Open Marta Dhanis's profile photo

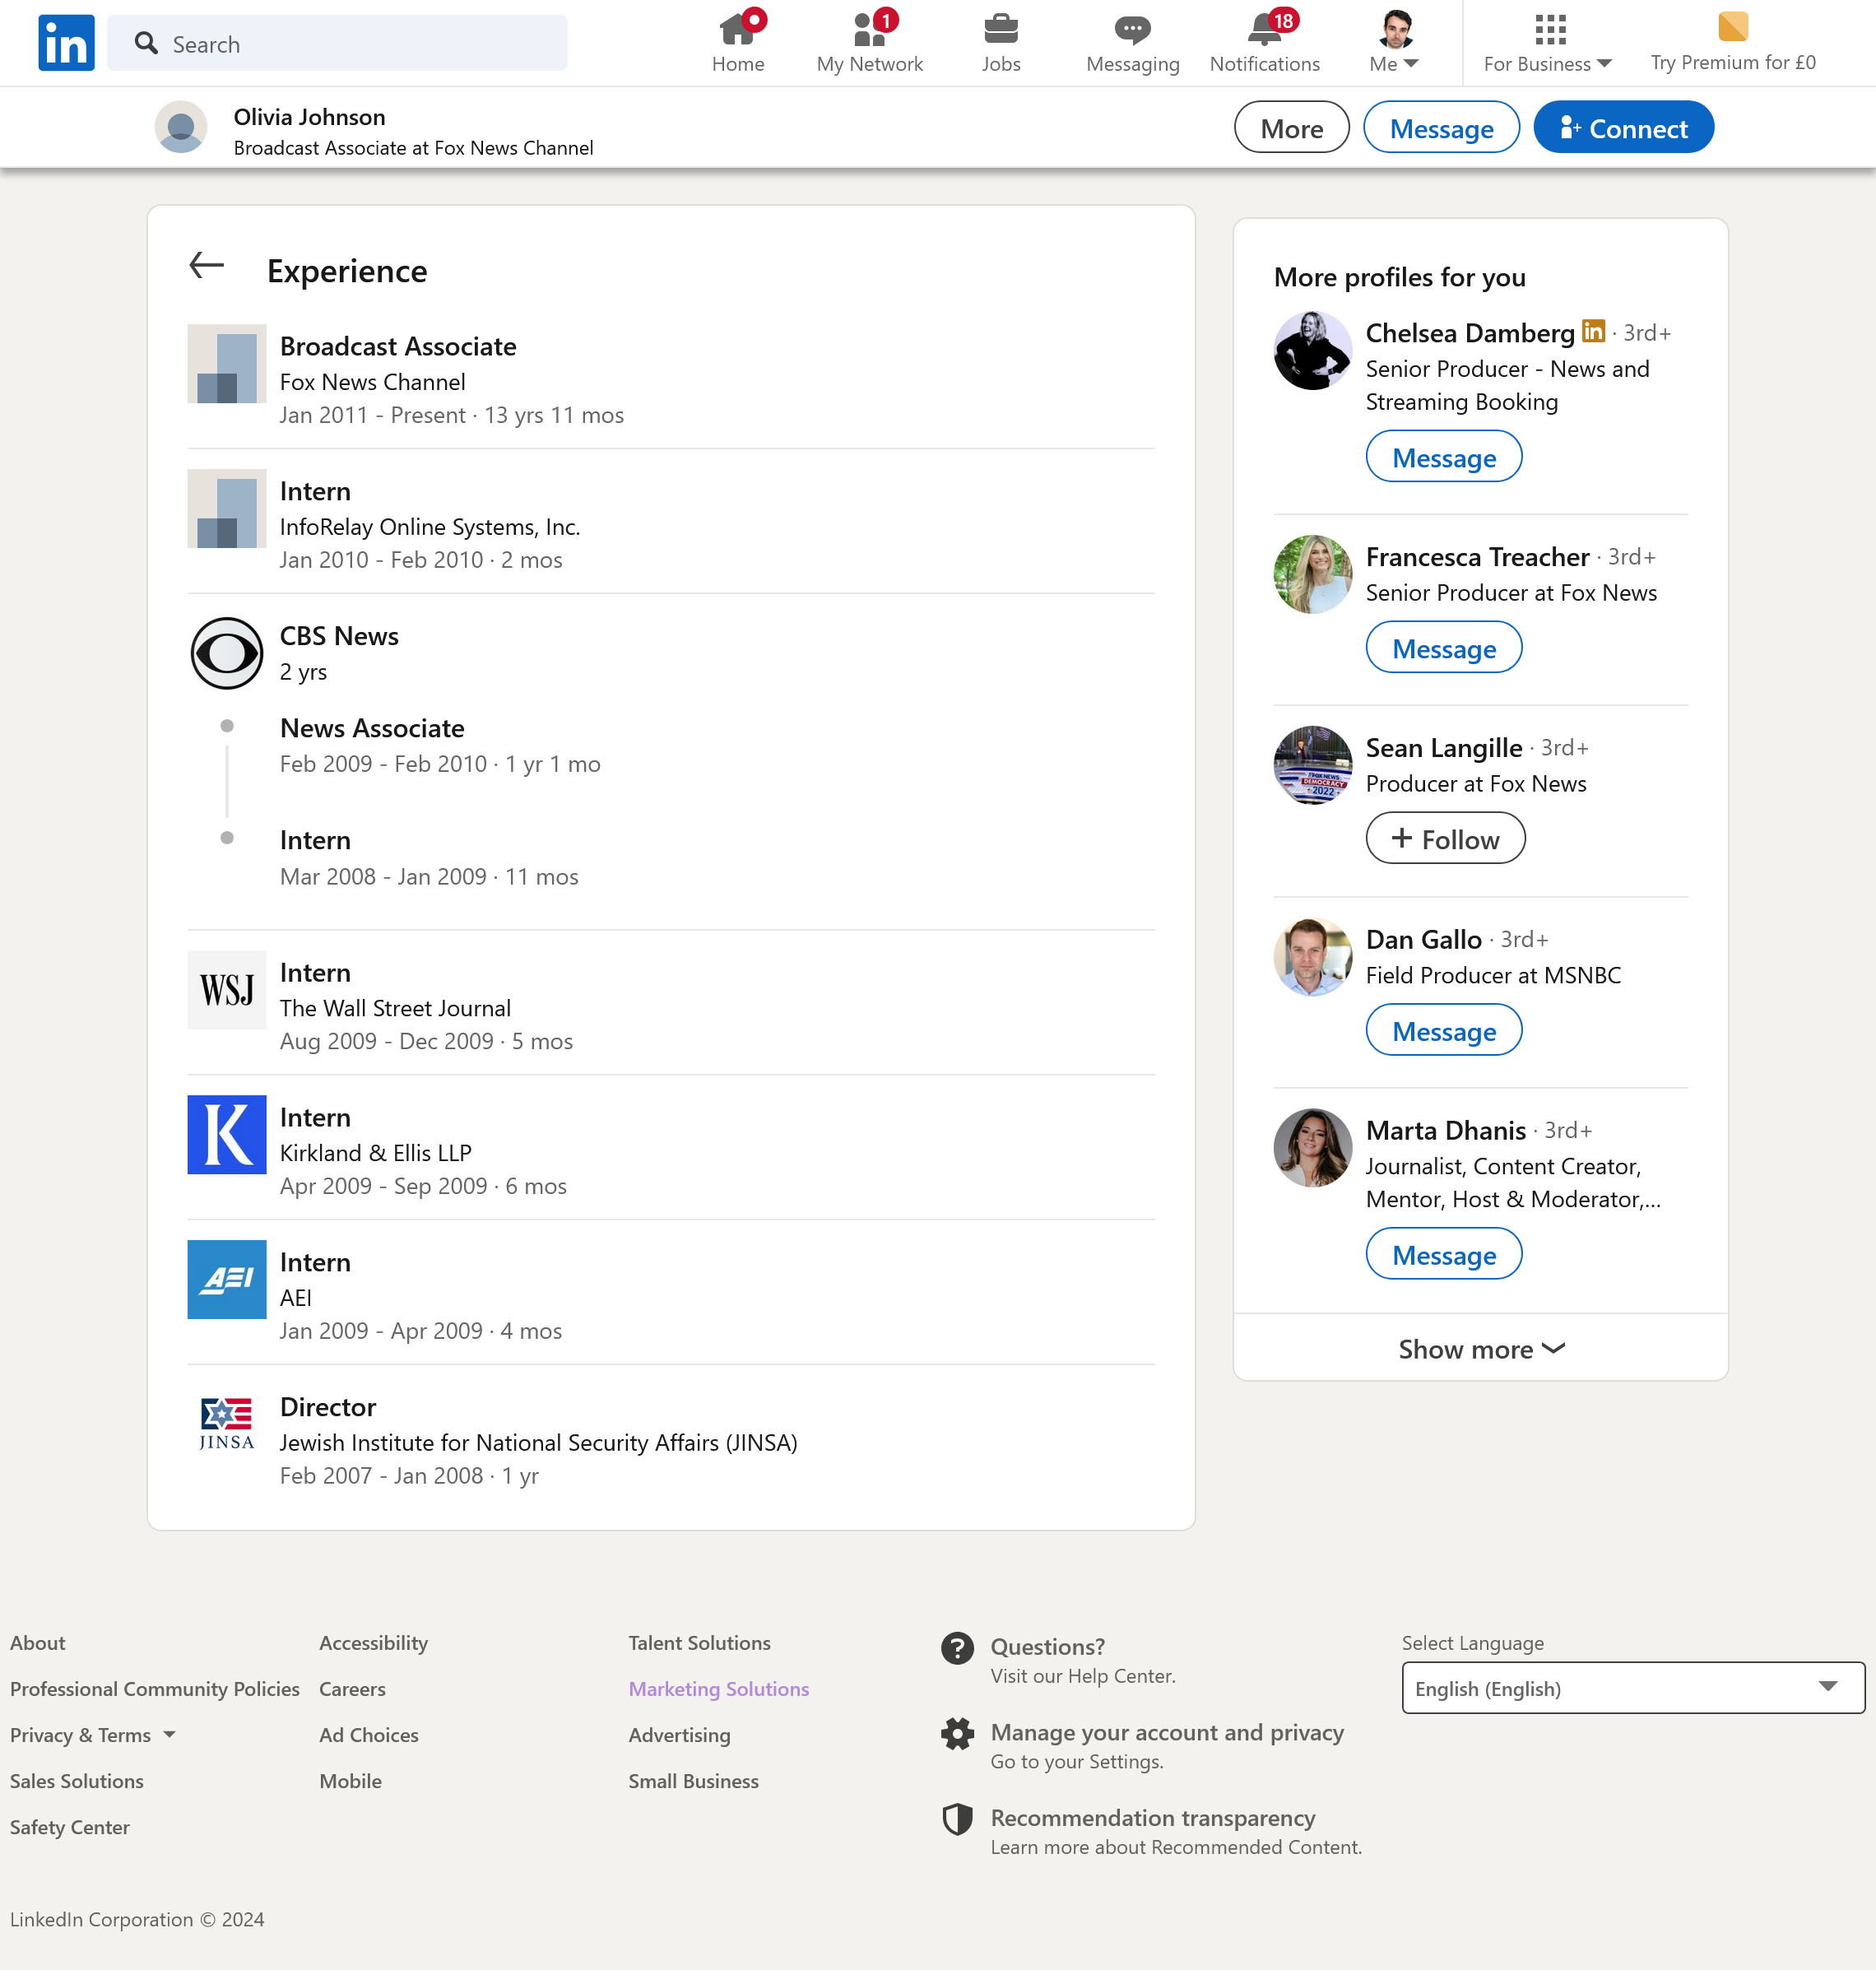[1313, 1148]
